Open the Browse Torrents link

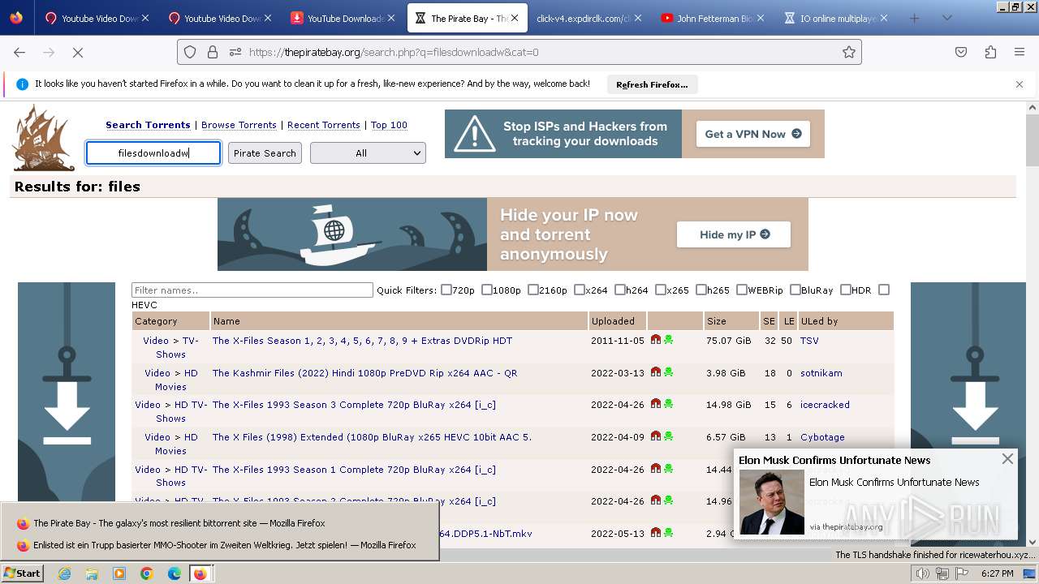click(239, 125)
